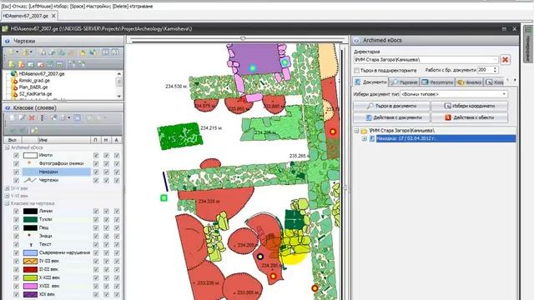The height and width of the screenshot is (300, 534).
Task: Click the Търси в документи button
Action: [391, 106]
